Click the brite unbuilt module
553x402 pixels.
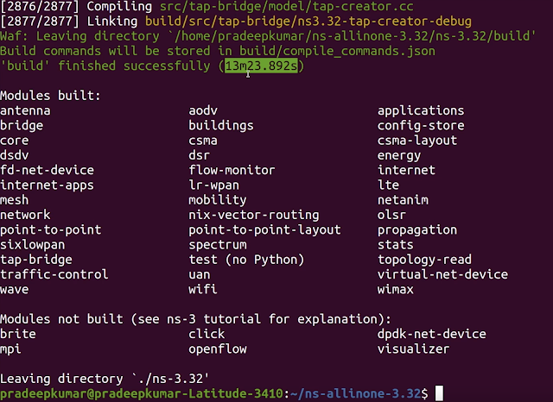18,334
